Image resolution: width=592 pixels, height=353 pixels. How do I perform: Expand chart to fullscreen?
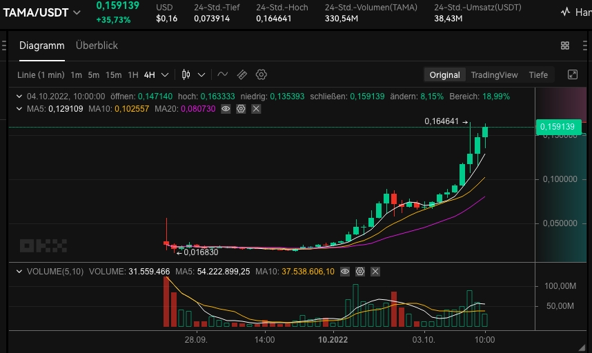click(572, 74)
